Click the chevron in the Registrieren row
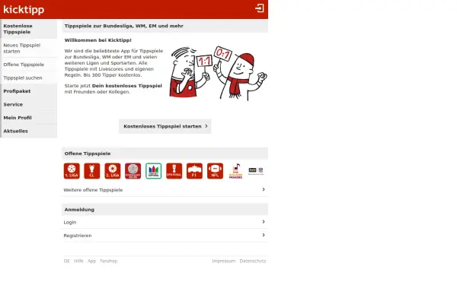457x285 pixels. [x=264, y=235]
